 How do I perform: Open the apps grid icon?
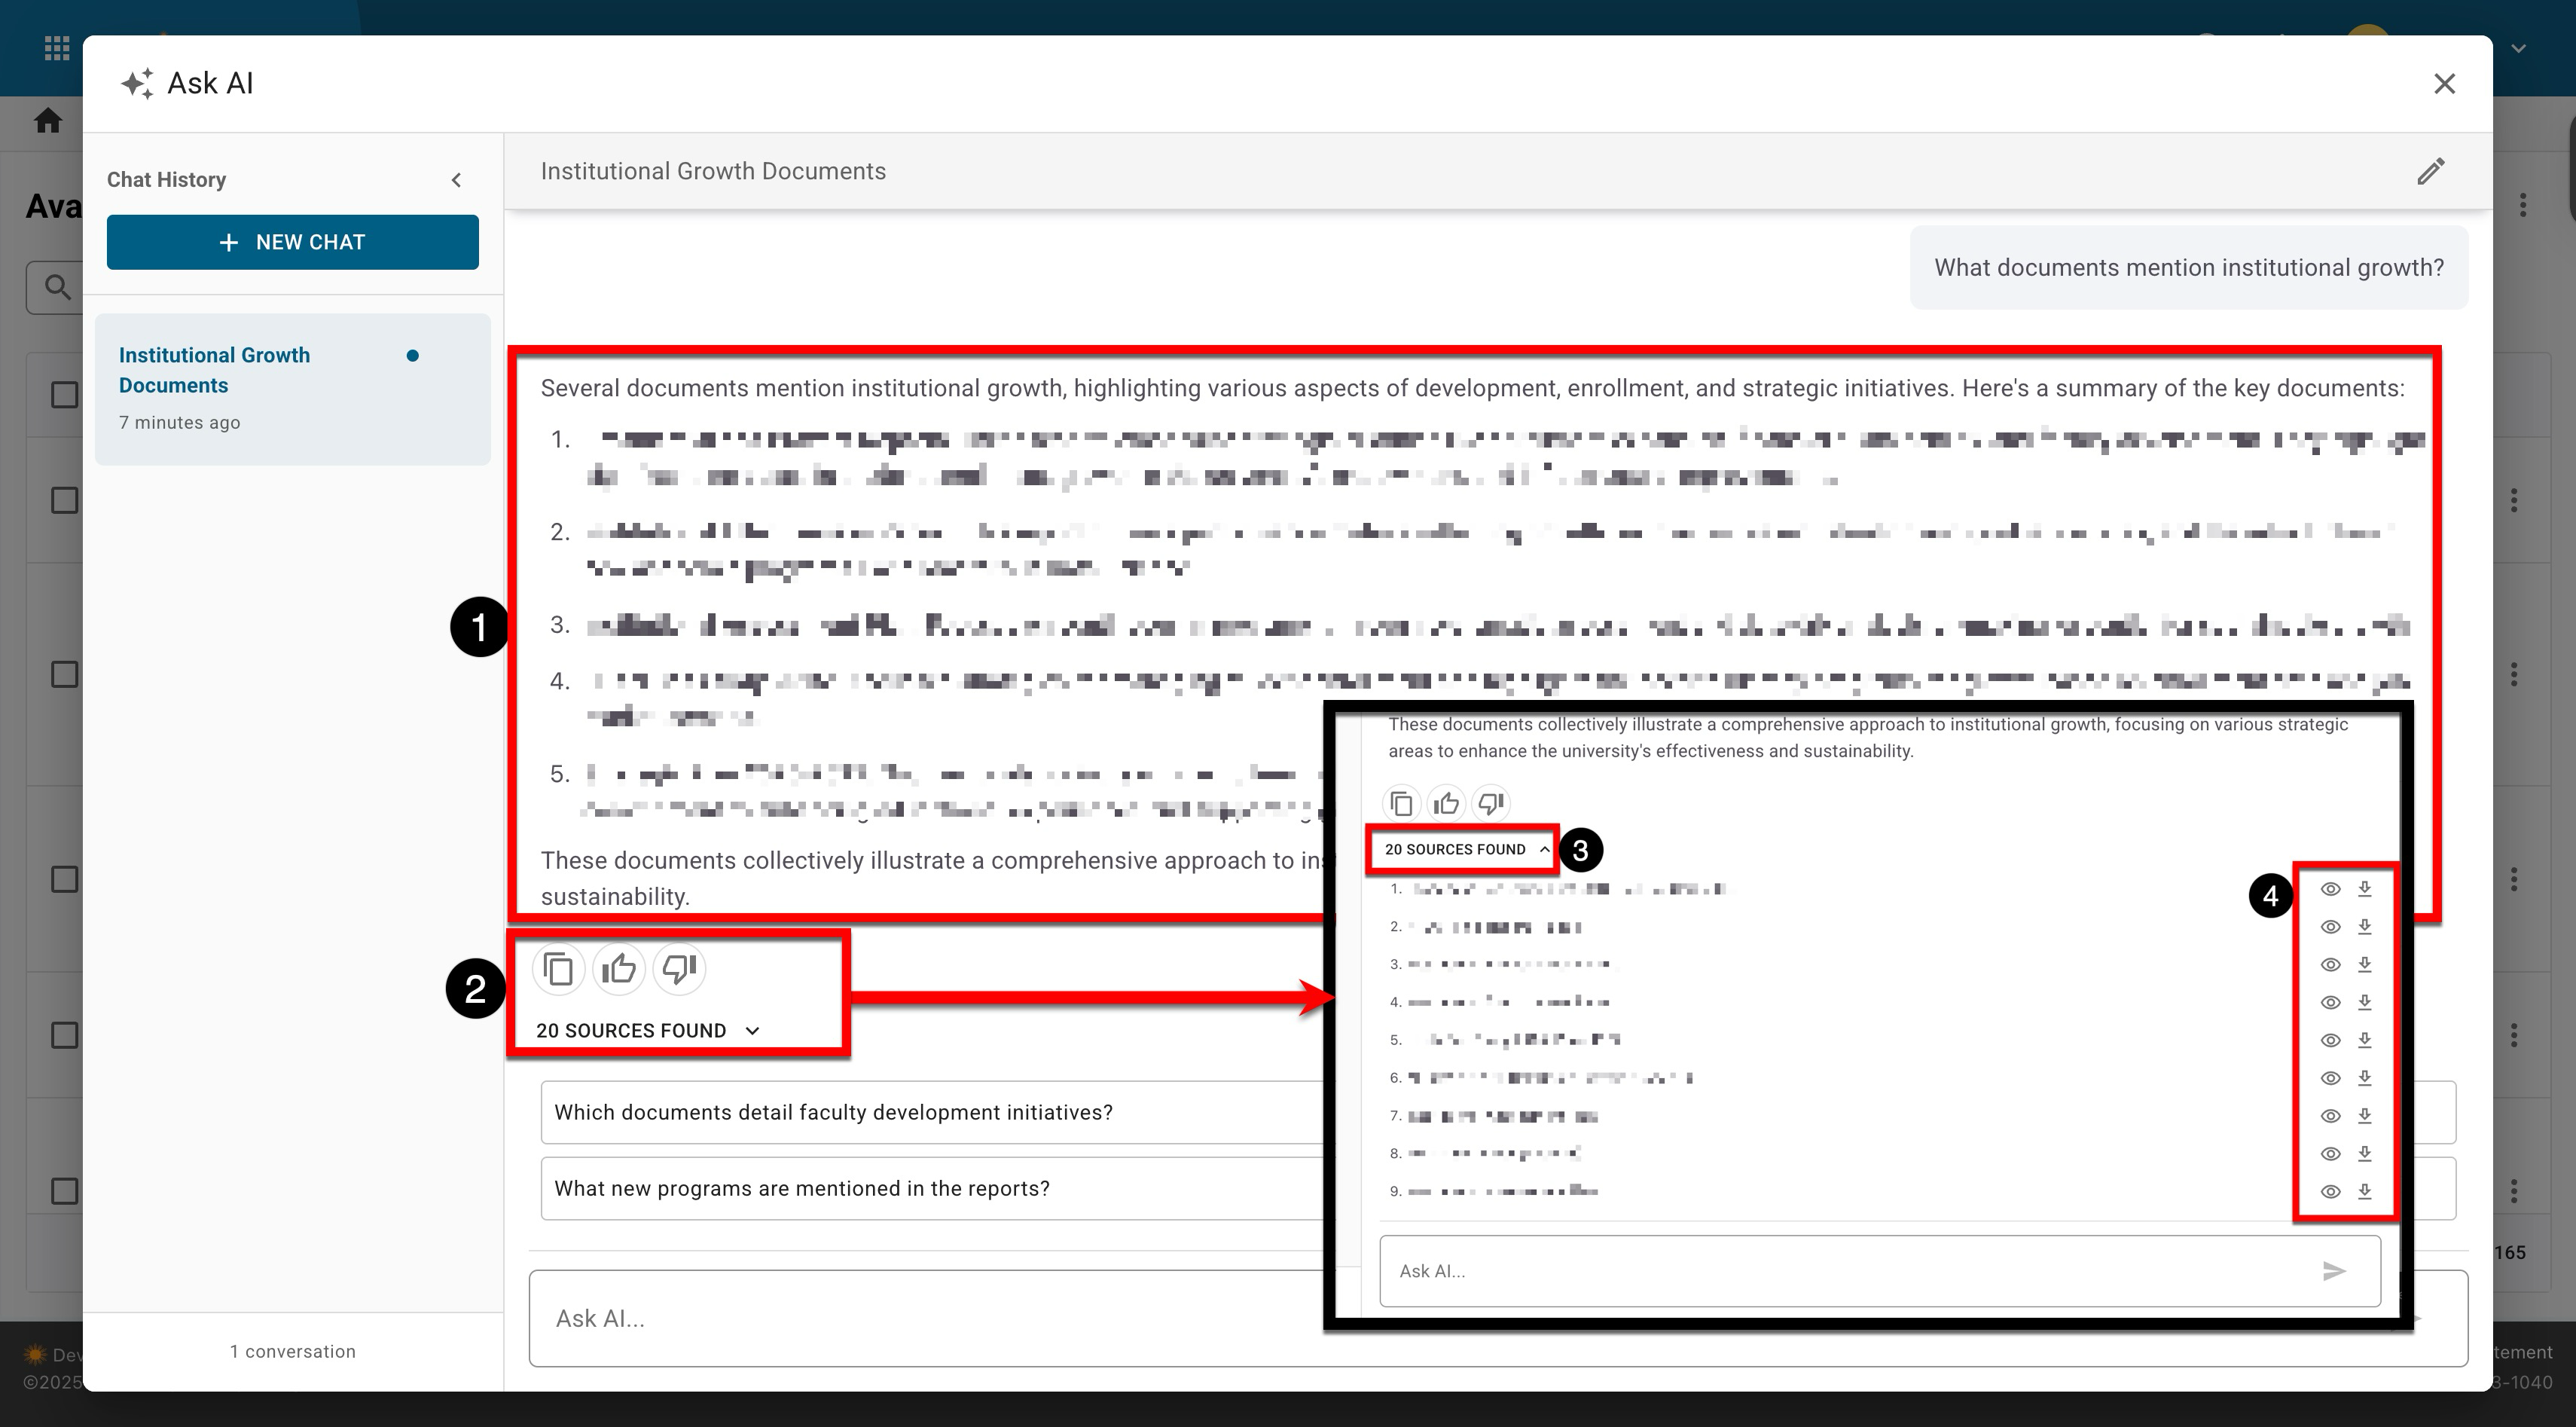(x=57, y=48)
